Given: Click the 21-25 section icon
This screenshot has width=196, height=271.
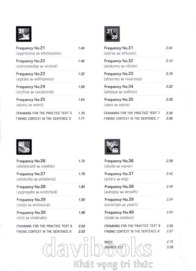Looking at the screenshot, I should [24, 34].
